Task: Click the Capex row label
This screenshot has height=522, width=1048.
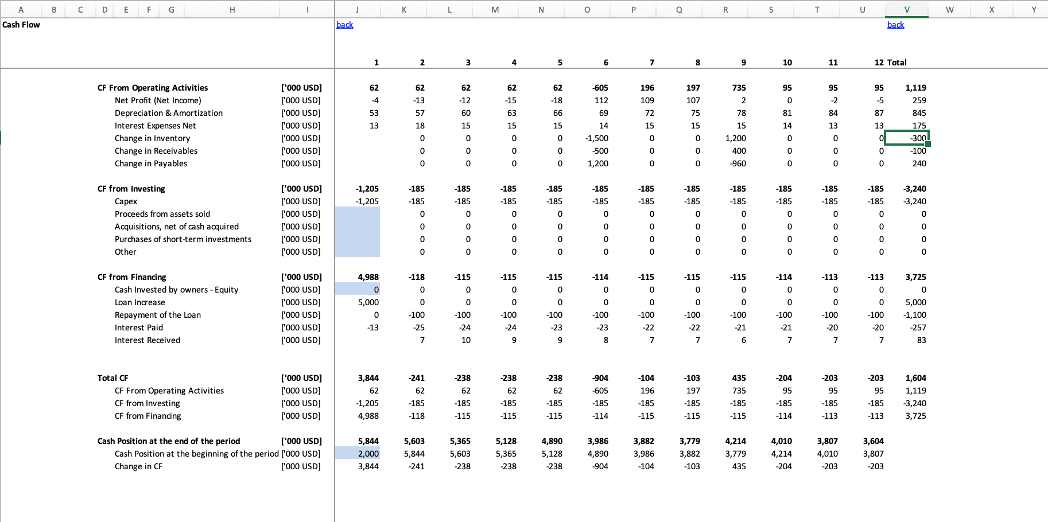Action: (126, 201)
